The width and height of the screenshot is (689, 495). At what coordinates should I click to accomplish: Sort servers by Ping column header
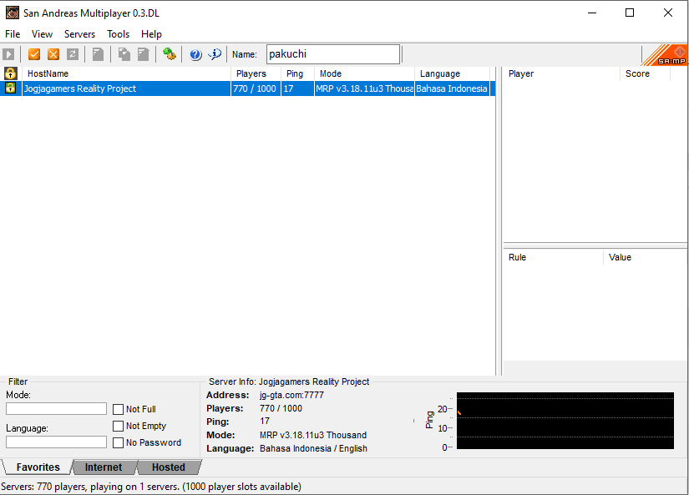click(x=297, y=73)
